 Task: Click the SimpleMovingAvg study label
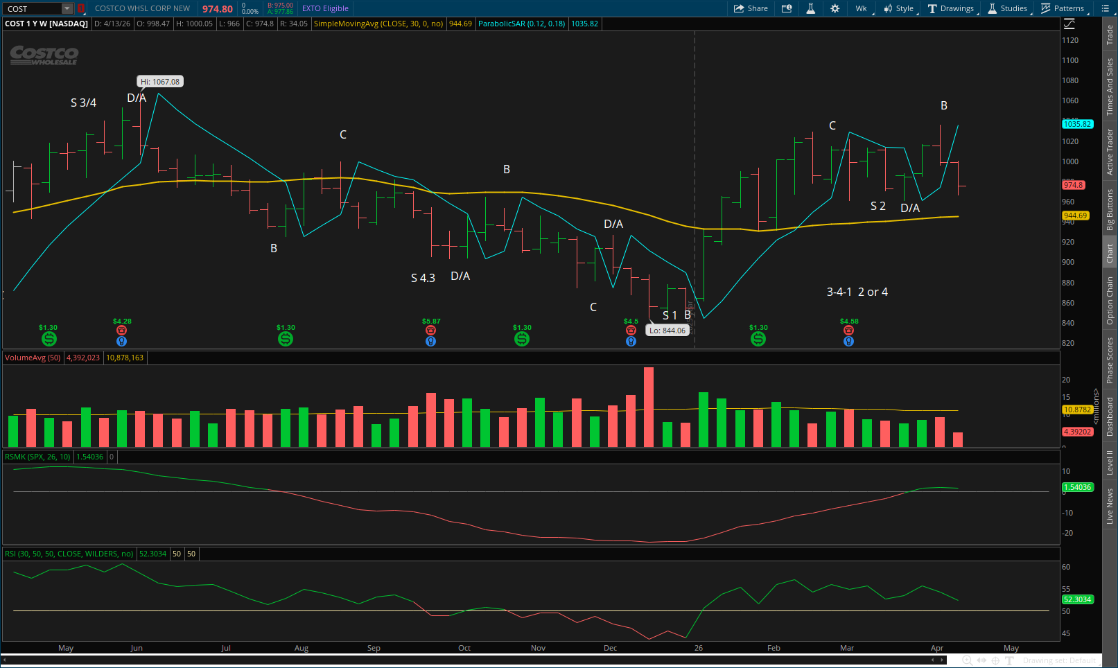[x=378, y=24]
